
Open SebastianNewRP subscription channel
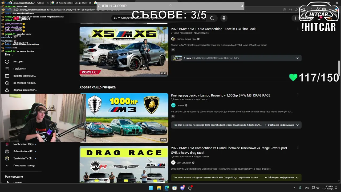coord(23,151)
